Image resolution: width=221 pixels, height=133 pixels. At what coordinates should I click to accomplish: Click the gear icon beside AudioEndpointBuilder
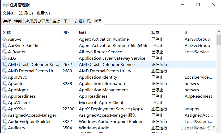click(5, 121)
